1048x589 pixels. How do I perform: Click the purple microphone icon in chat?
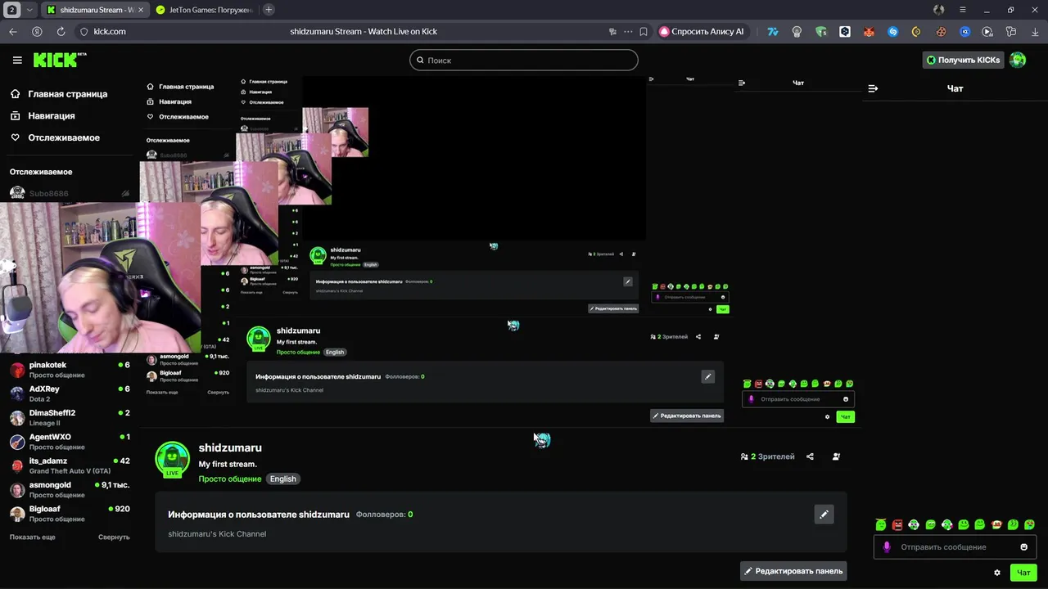(887, 546)
